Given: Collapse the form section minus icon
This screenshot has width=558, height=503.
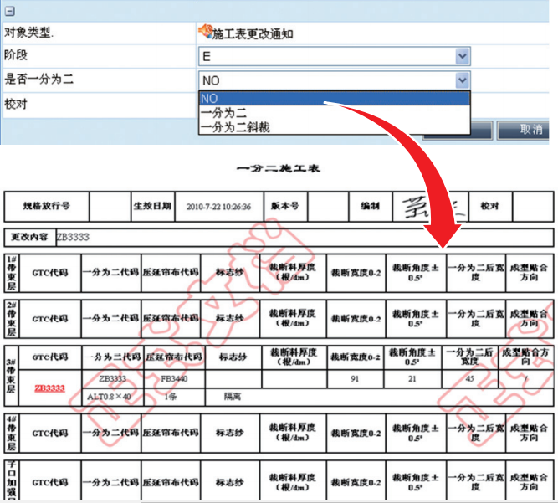Looking at the screenshot, I should (9, 11).
